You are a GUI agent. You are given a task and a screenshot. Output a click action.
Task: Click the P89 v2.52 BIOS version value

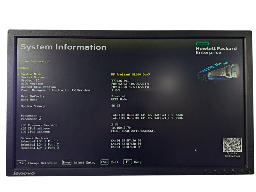click(130, 84)
